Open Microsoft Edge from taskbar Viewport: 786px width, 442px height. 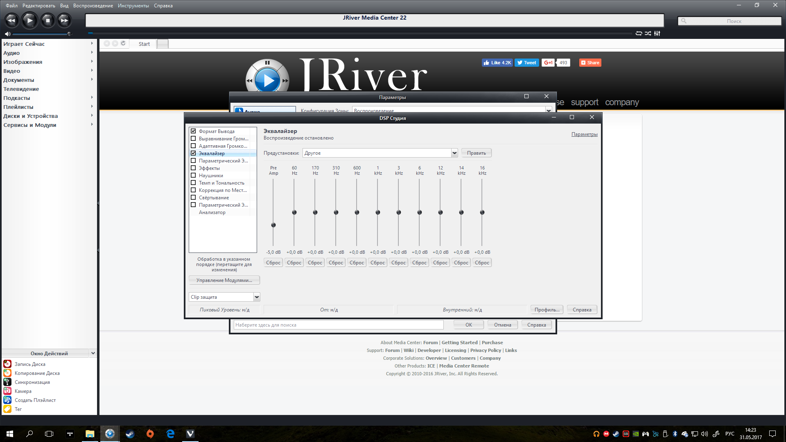(170, 434)
